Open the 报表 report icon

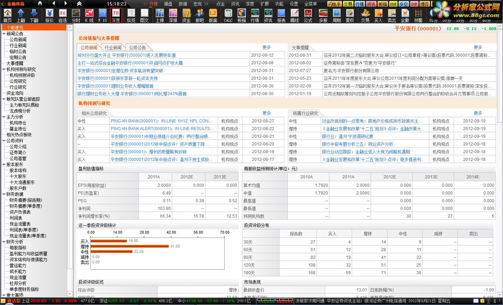click(x=282, y=15)
